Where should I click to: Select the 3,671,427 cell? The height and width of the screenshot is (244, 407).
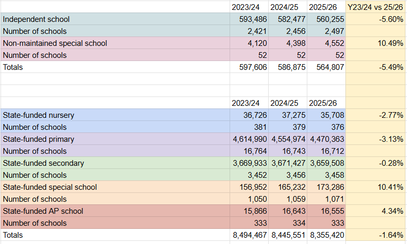[x=288, y=163]
